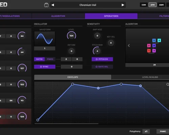
Task: Select Ratio frequency mode
Action: click(39, 59)
